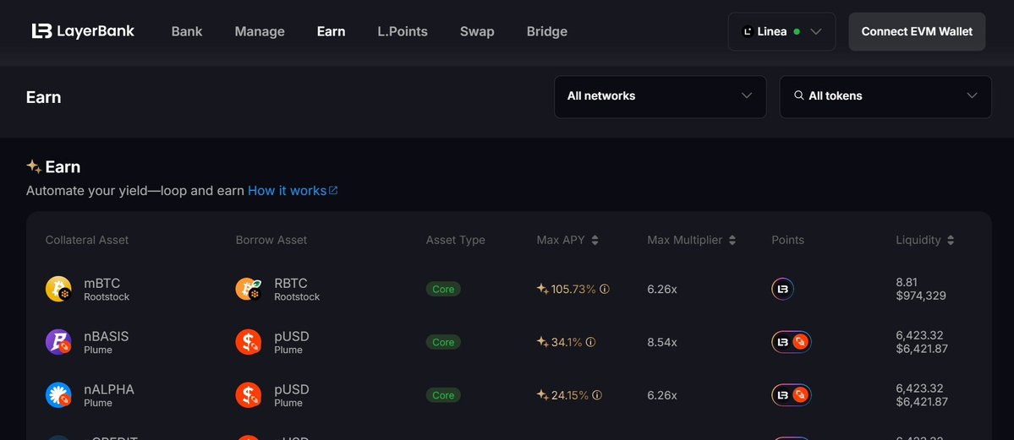Click the pUSD icon in nALPHA row
Image resolution: width=1014 pixels, height=440 pixels.
click(x=249, y=394)
